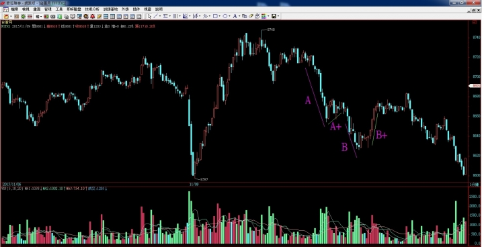Open the 工具 (Tools) menu
Image resolution: width=484 pixels, height=247 pixels.
tap(59, 9)
